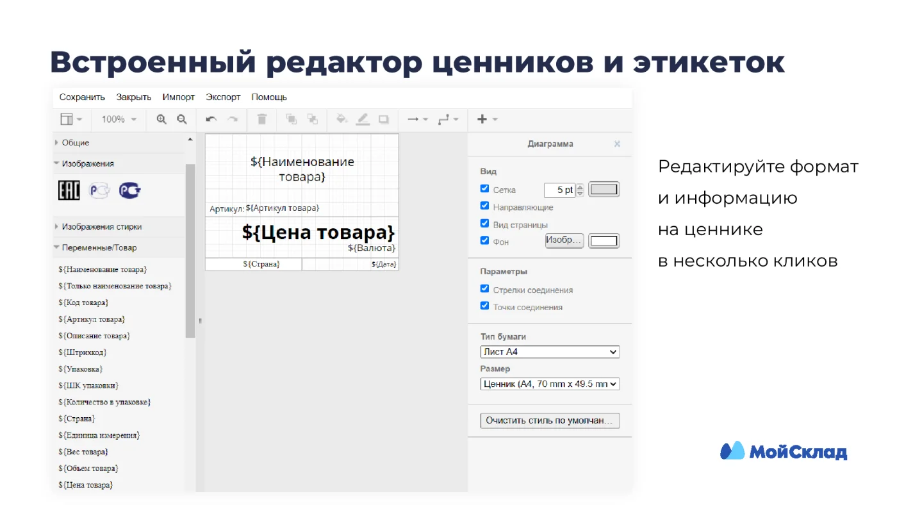Open the Тип бумаги Лист A4 dropdown
The image size is (897, 505).
(550, 352)
